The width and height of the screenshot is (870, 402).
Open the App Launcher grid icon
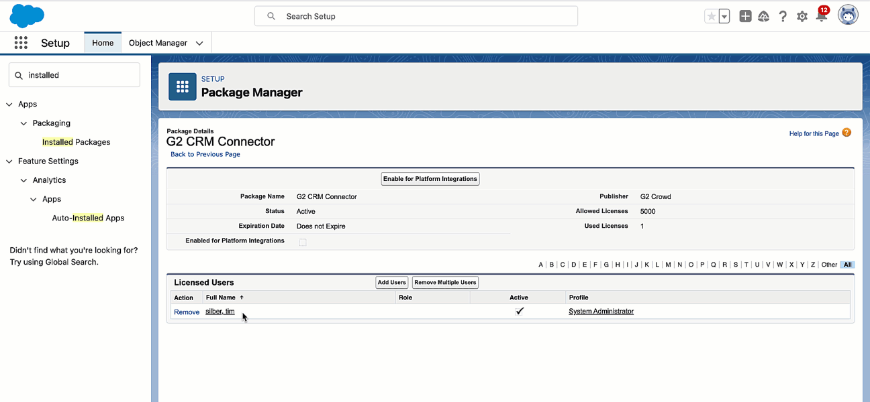(x=21, y=43)
